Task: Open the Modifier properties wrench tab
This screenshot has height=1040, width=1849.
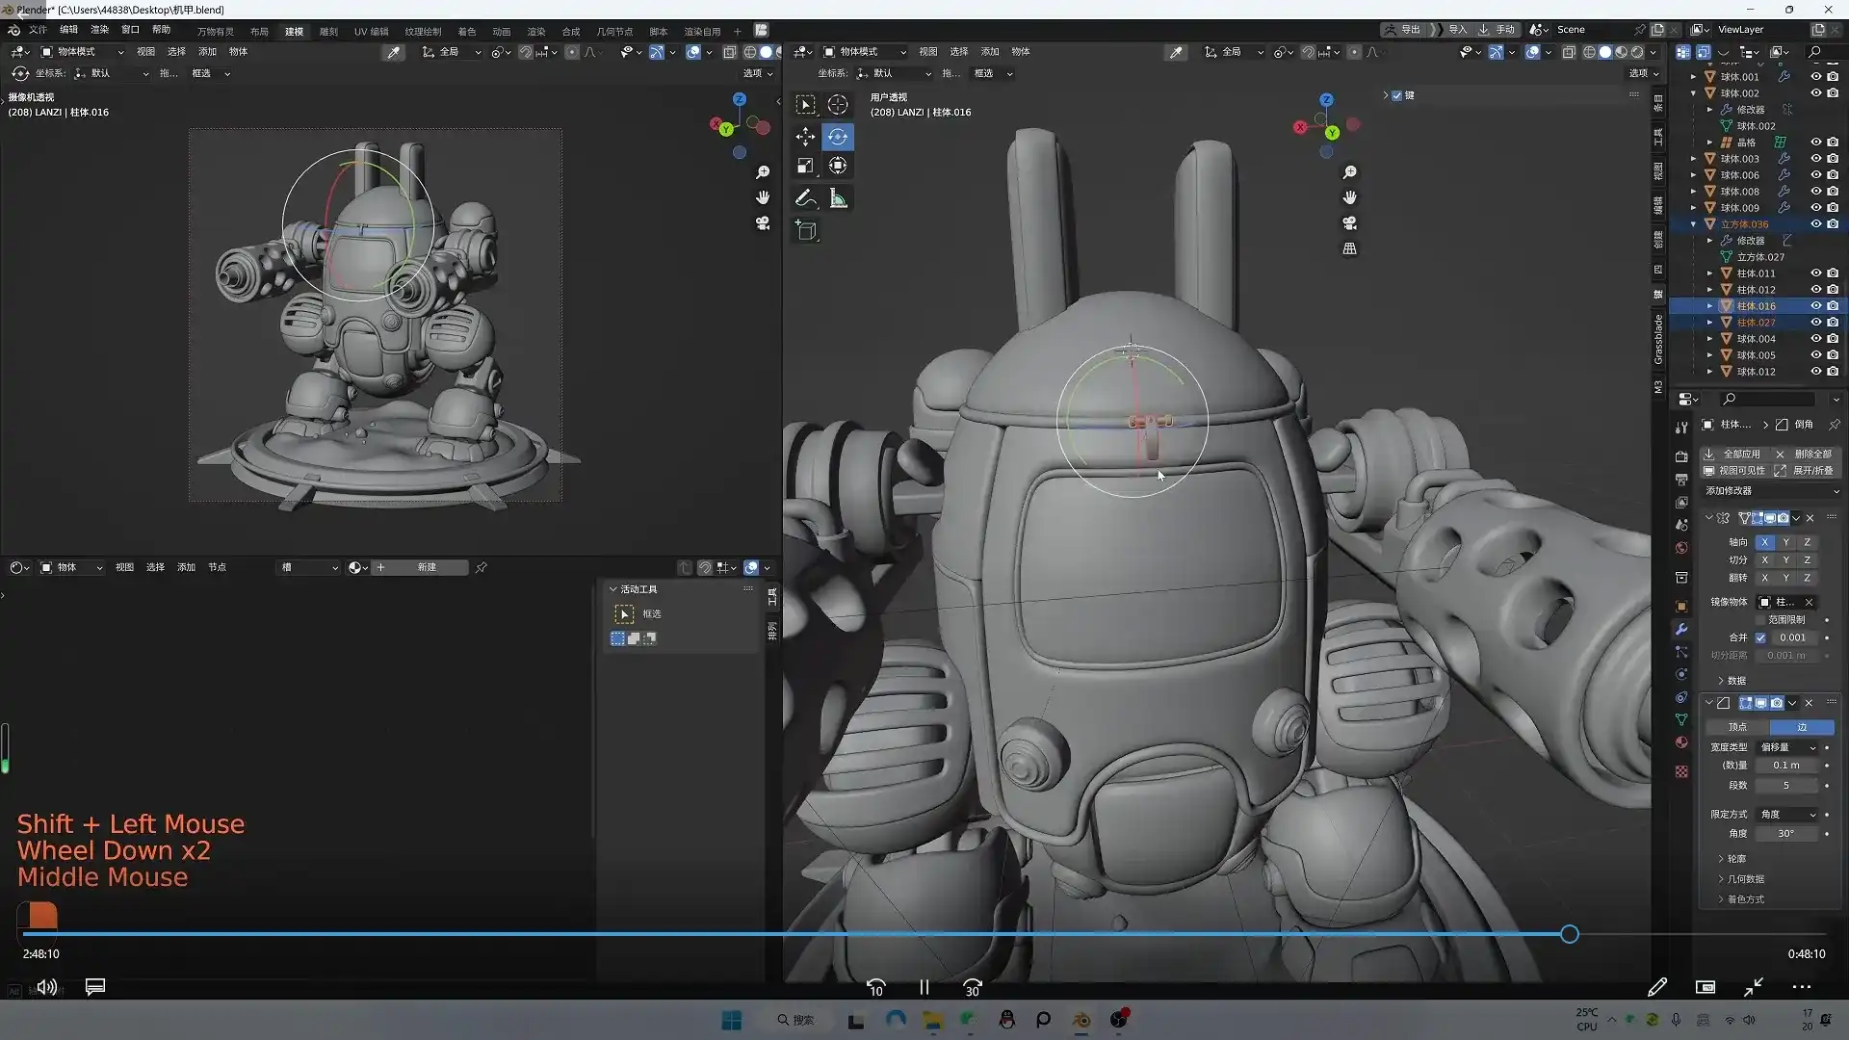Action: point(1681,629)
